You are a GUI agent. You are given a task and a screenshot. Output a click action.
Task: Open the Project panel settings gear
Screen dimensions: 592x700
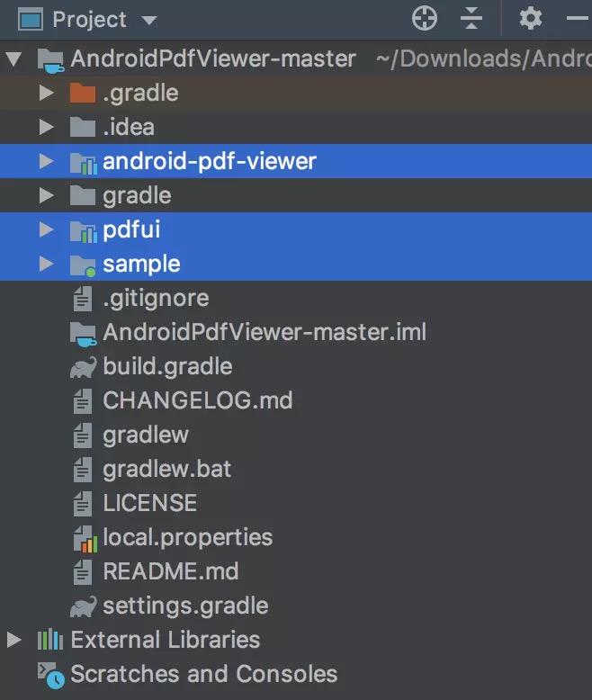(531, 19)
